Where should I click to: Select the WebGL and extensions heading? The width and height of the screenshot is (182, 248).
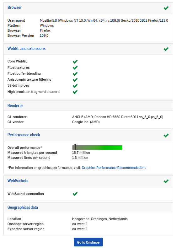click(26, 49)
